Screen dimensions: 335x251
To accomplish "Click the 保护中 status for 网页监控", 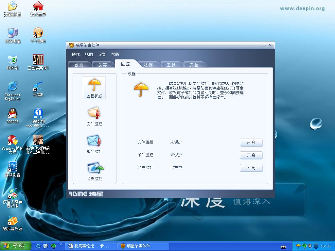I will (x=176, y=168).
